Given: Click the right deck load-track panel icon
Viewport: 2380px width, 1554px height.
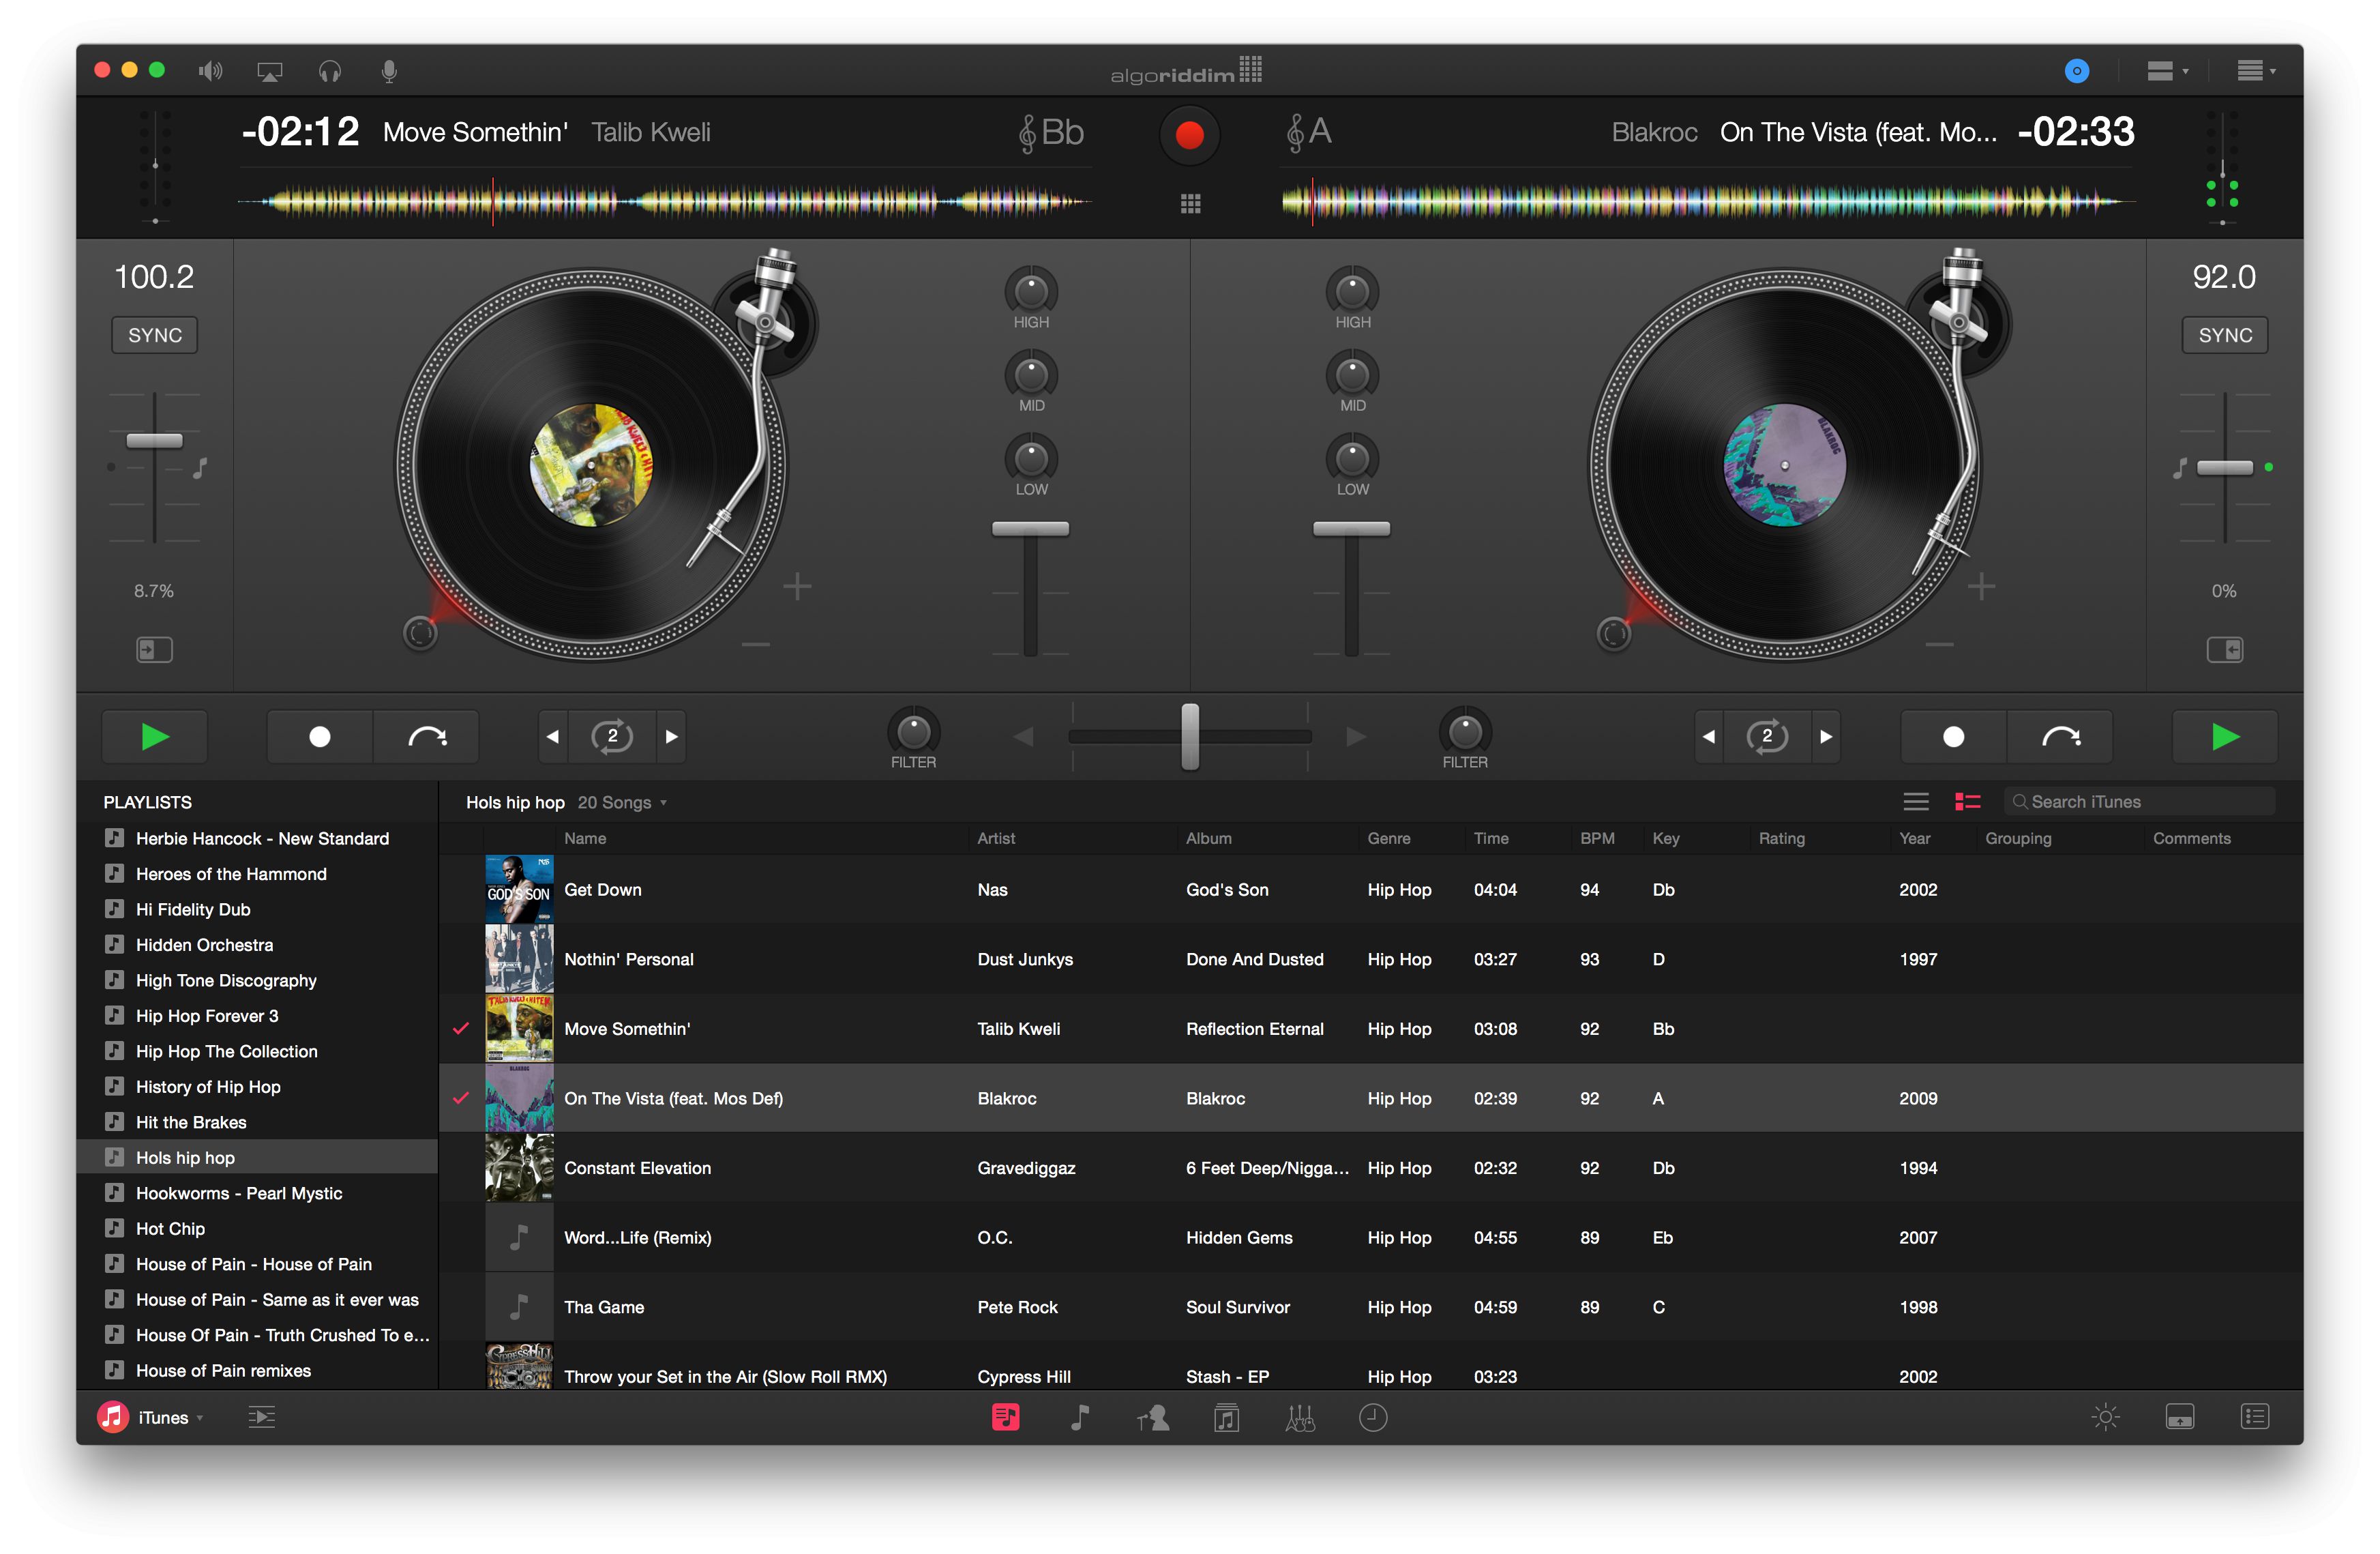Looking at the screenshot, I should [2225, 650].
